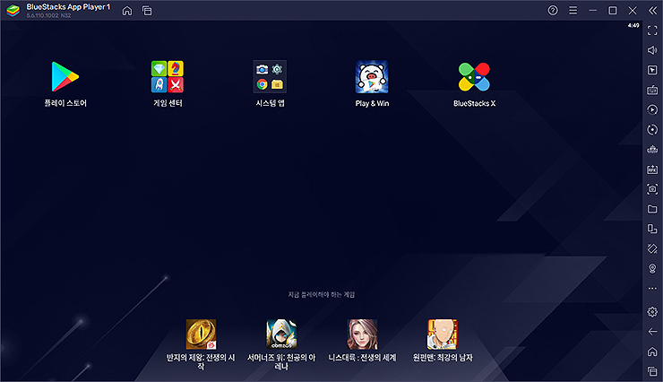Minimize the BlueStacks window
663x382 pixels.
pyautogui.click(x=593, y=10)
